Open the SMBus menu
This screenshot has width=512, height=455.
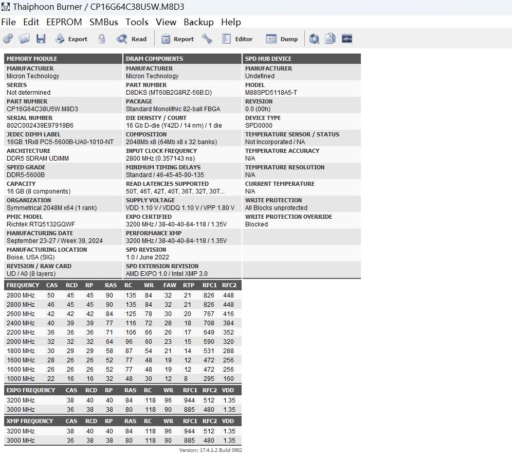[103, 22]
